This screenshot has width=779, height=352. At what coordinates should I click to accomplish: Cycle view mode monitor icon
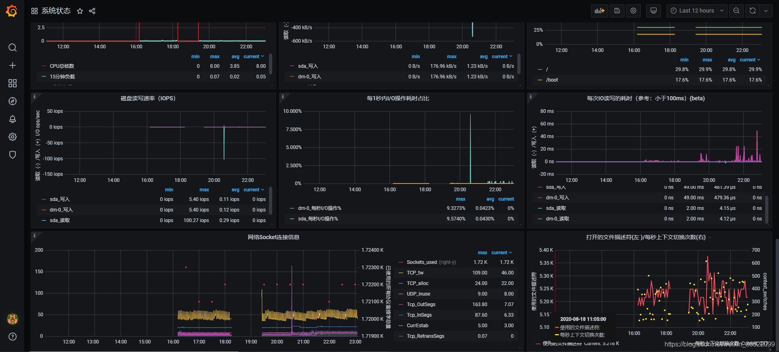coord(654,11)
